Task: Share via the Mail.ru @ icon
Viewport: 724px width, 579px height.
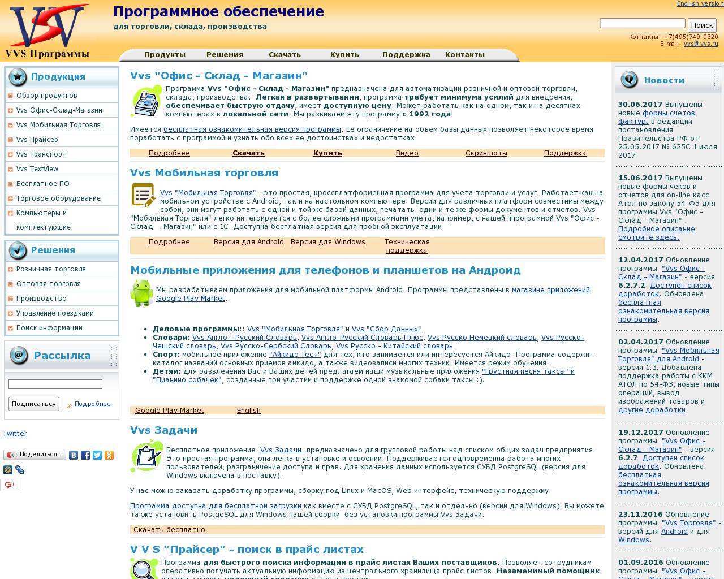Action: click(8, 470)
